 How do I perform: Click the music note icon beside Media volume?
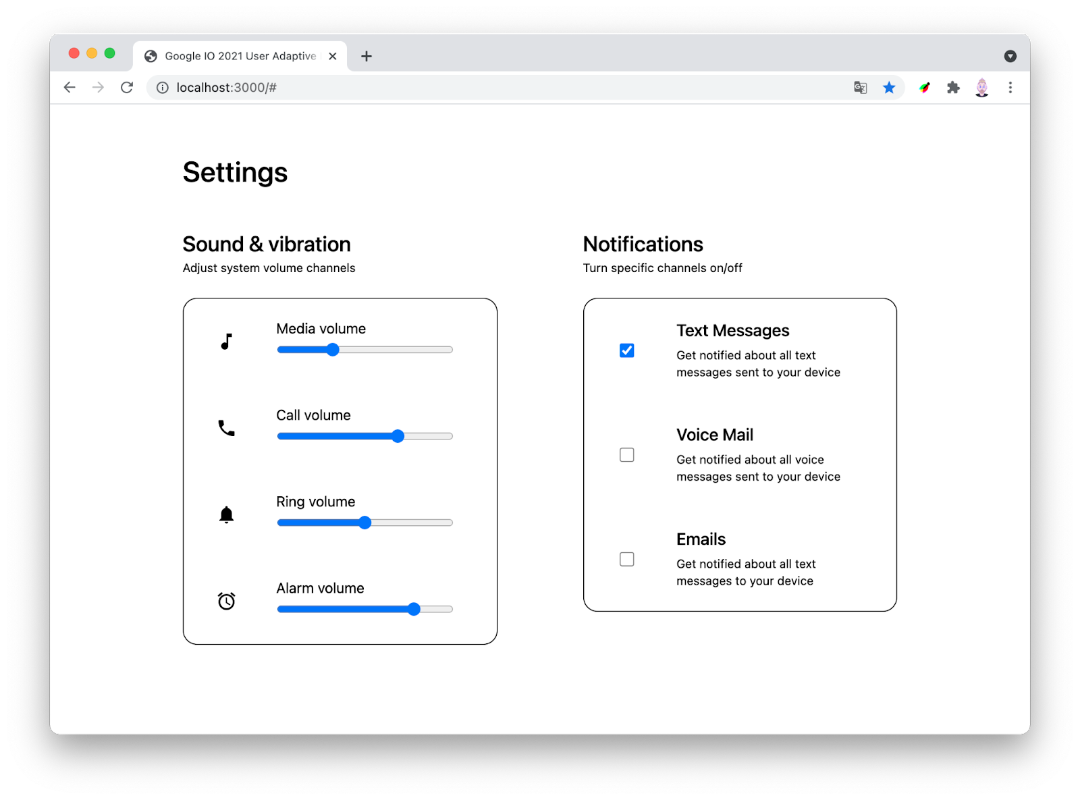pos(227,342)
